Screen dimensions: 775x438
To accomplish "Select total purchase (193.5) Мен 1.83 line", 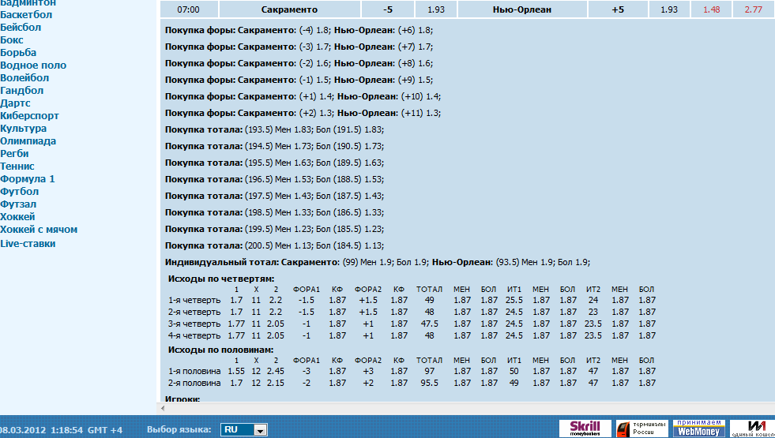I will [x=274, y=129].
